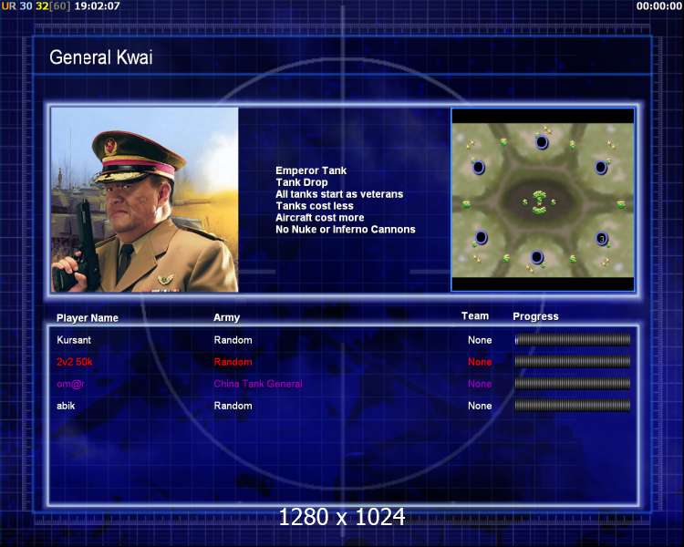Click the General Kwai title text
The height and width of the screenshot is (547, 684).
tap(100, 57)
